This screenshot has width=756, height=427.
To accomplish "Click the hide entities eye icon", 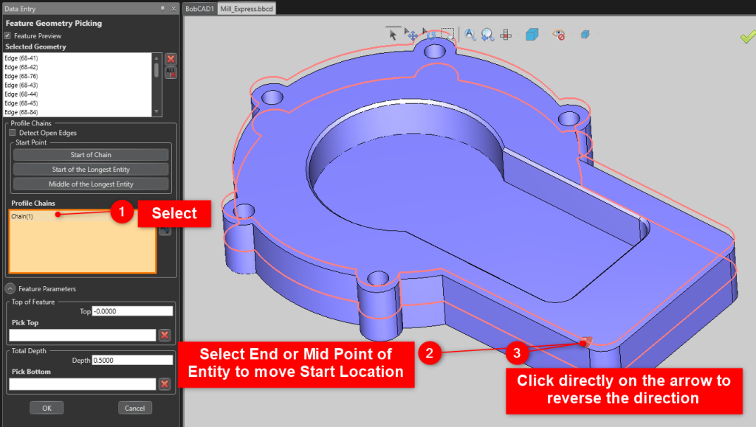I will [558, 34].
